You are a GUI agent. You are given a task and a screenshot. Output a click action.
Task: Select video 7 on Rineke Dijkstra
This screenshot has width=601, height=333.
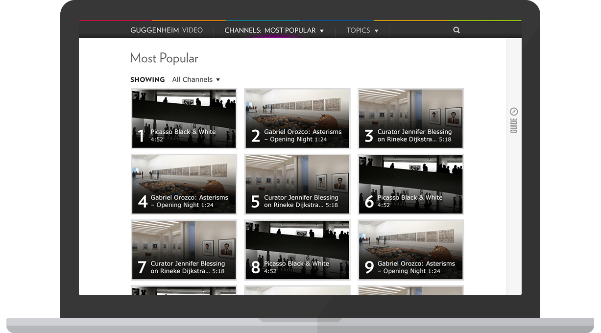tap(184, 250)
